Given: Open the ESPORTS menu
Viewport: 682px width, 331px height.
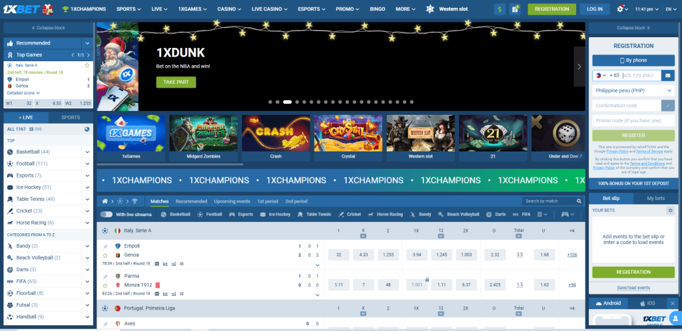Looking at the screenshot, I should pos(312,9).
